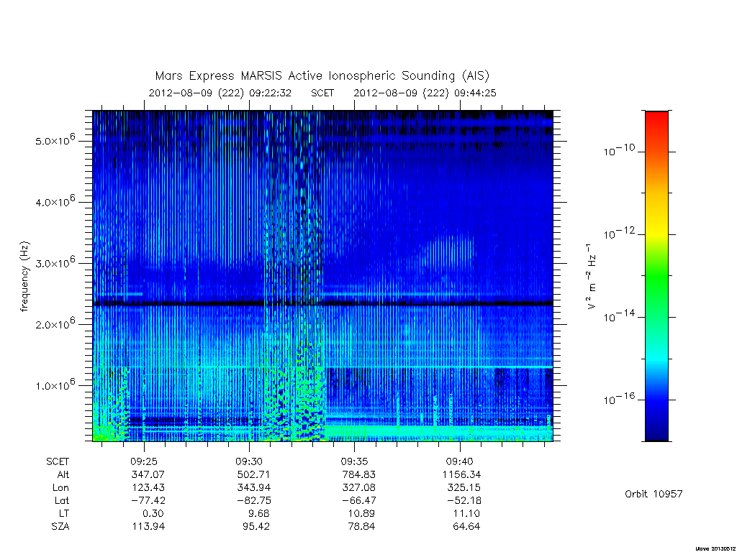Viewport: 737px width, 552px height.
Task: Click the 09:25 time tick label
Action: 144,461
